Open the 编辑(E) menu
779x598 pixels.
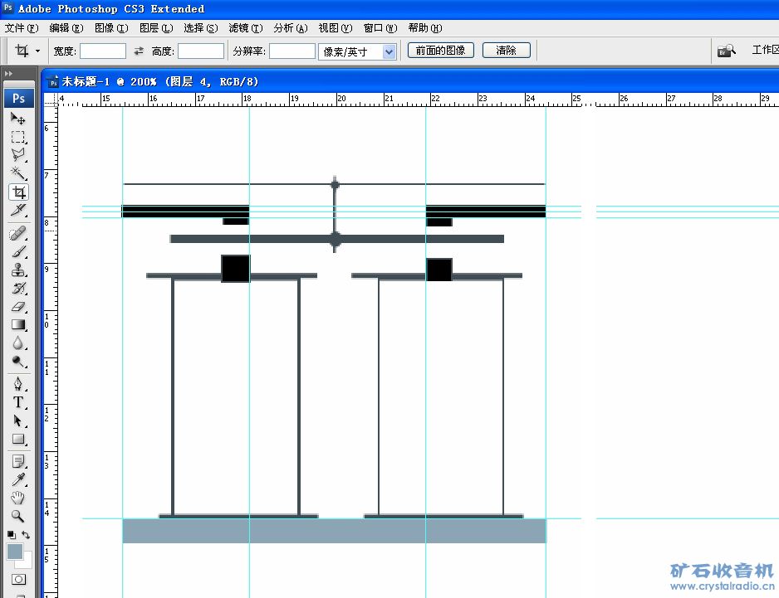[66, 28]
